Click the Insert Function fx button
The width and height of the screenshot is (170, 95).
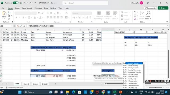tap(24, 26)
